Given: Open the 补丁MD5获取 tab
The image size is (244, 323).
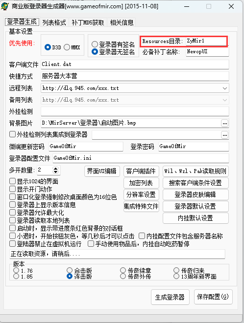Looking at the screenshot, I should tap(88, 22).
